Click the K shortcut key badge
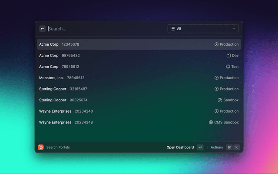278x174 pixels. click(x=237, y=147)
